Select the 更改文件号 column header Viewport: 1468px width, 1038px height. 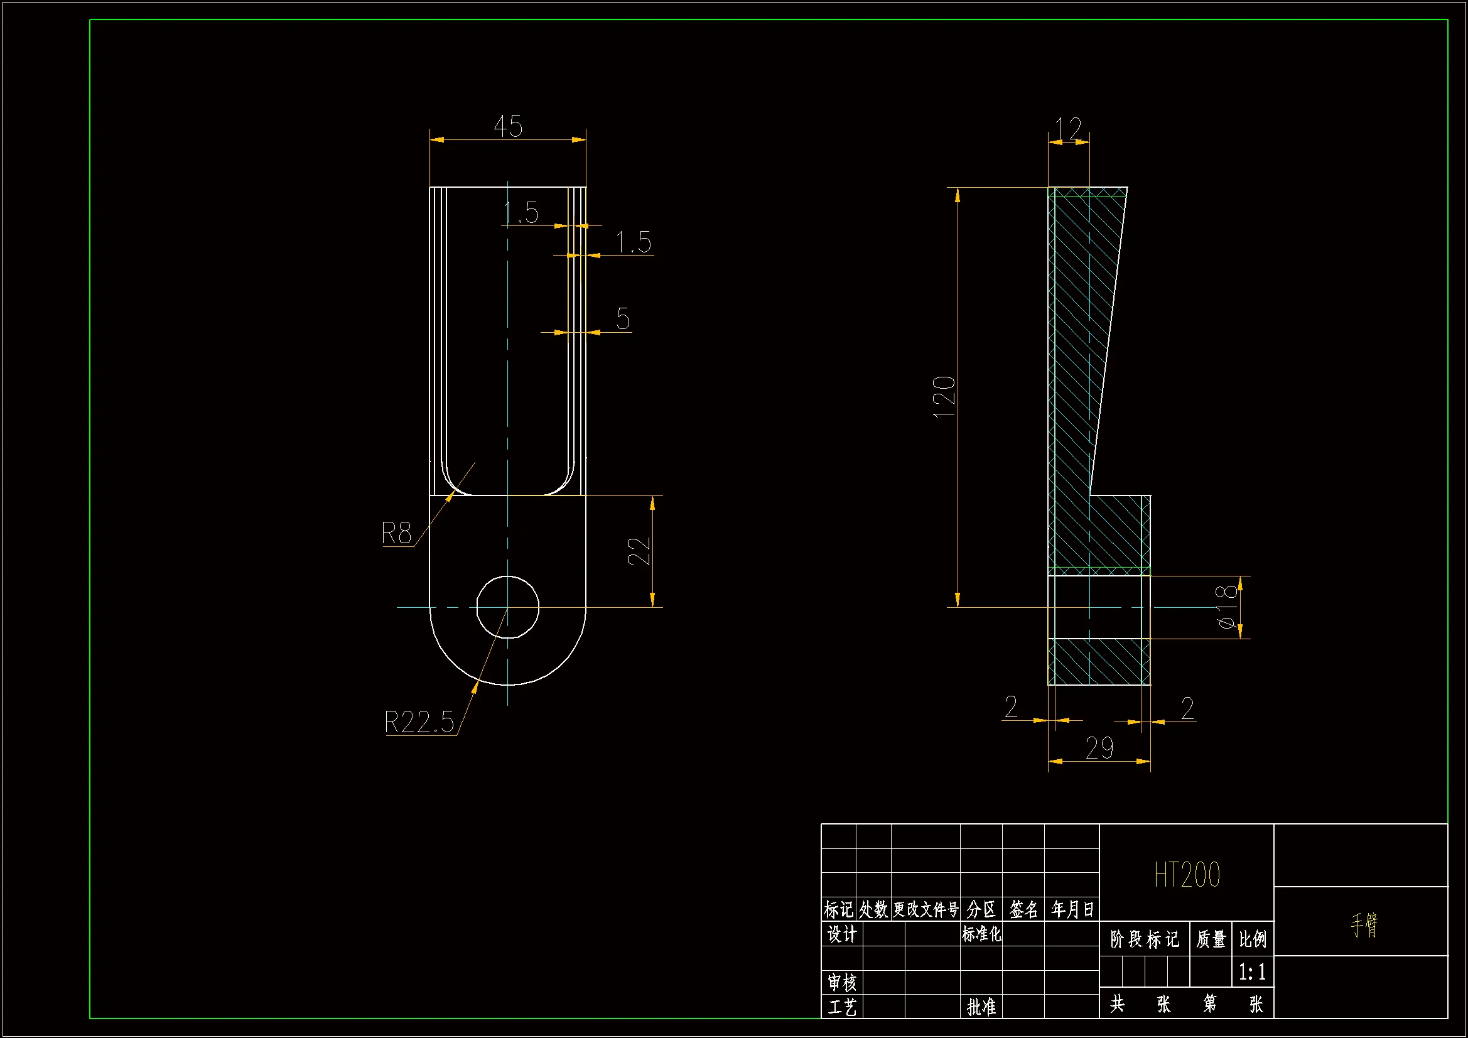925,909
